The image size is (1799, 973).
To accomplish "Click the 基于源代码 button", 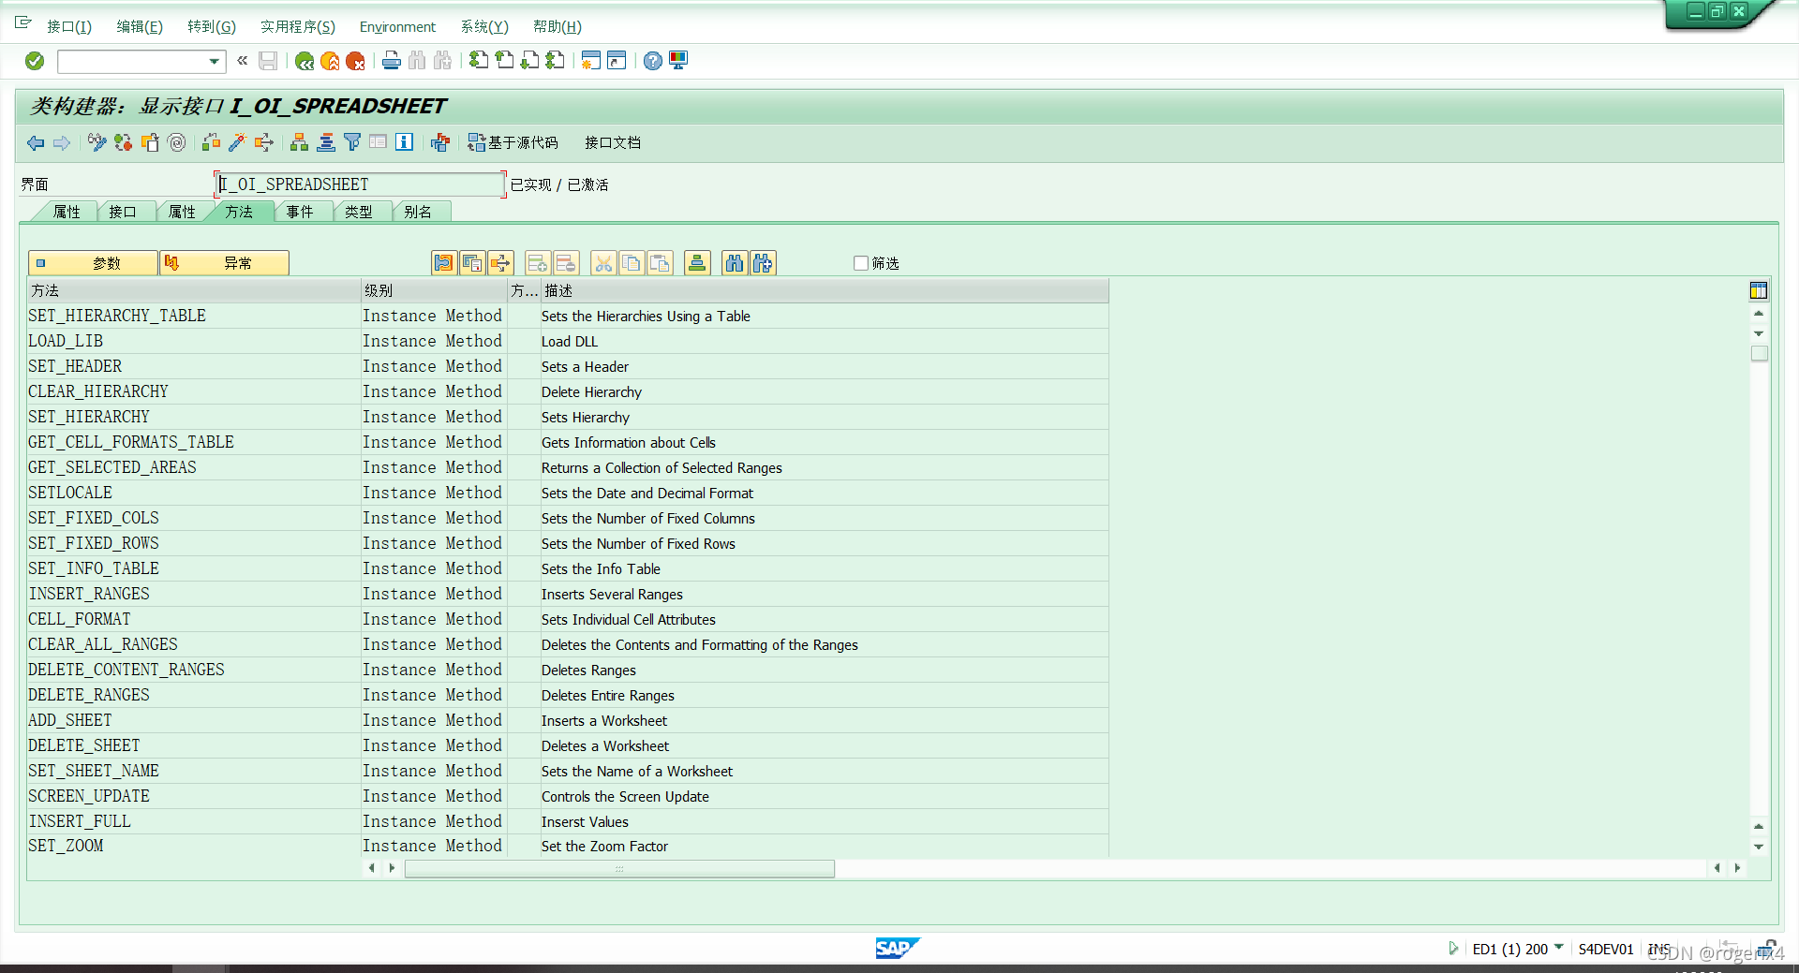I will pyautogui.click(x=513, y=142).
